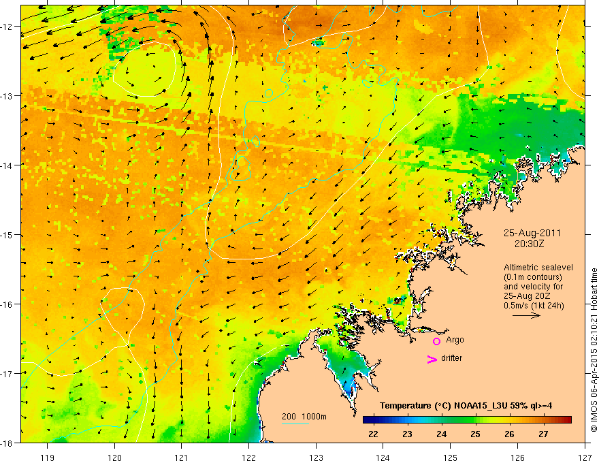599x463 pixels.
Task: Click the '-16' latitude axis label
Action: 7,304
